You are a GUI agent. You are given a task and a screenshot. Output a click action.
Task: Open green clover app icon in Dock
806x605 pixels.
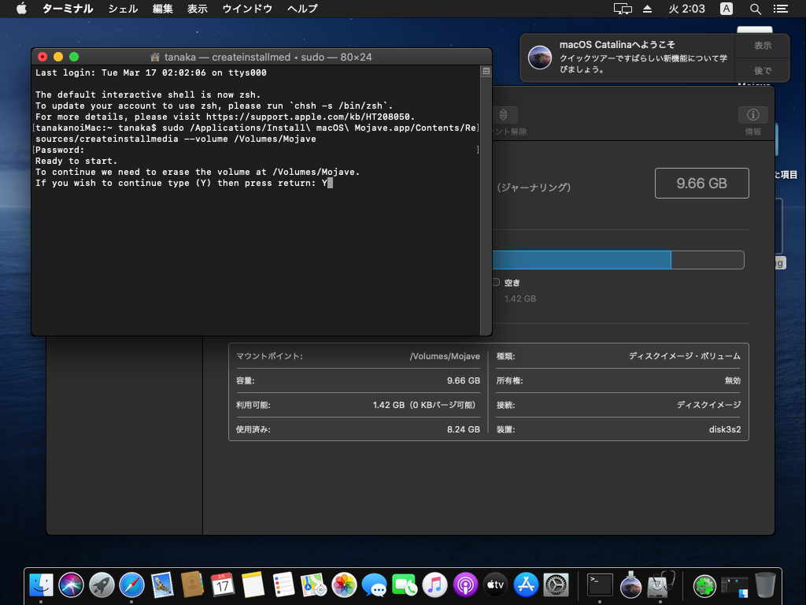click(704, 585)
